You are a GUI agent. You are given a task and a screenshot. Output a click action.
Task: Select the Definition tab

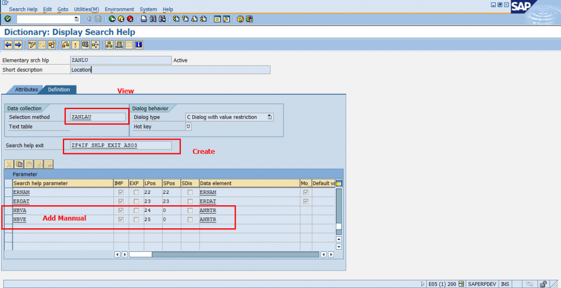coord(59,90)
